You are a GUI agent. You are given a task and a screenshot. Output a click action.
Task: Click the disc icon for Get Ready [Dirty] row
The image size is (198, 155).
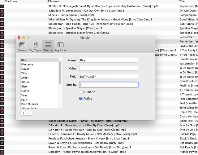tap(2, 143)
